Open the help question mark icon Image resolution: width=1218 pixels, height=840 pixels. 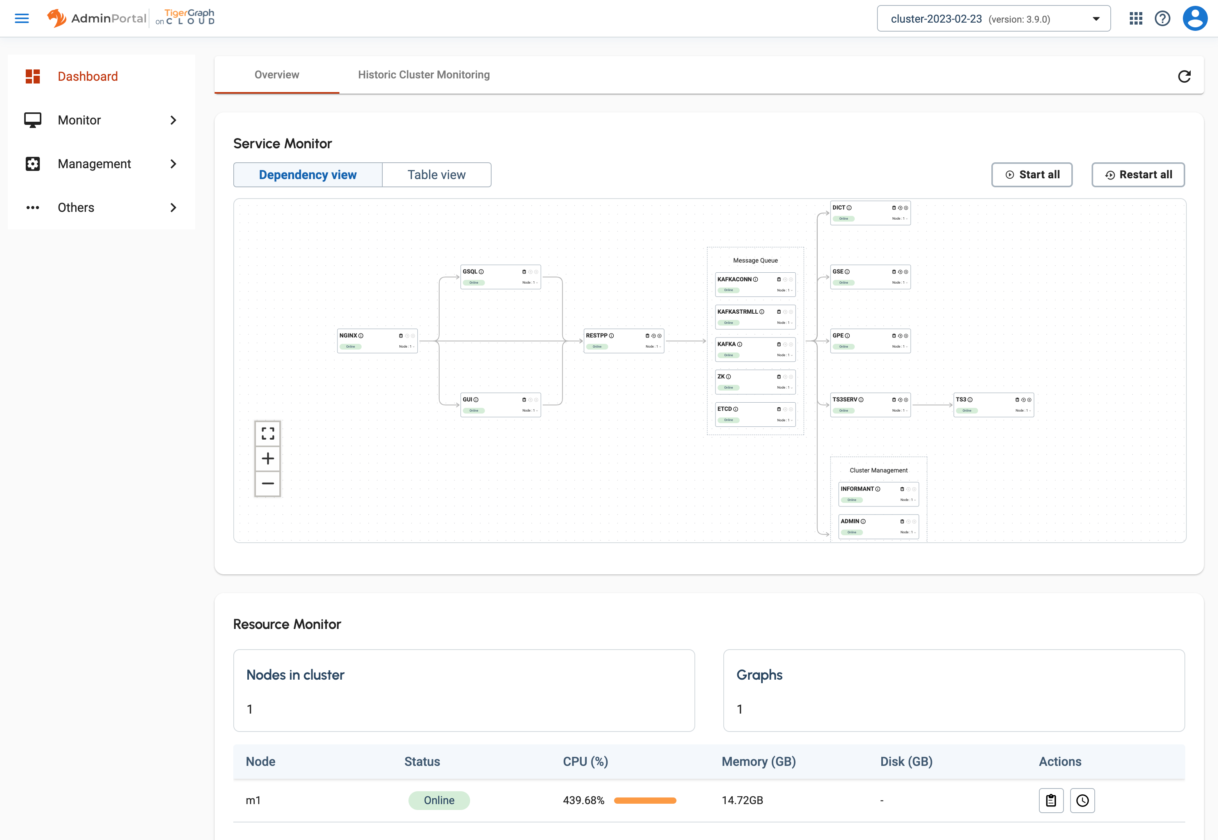pyautogui.click(x=1163, y=18)
